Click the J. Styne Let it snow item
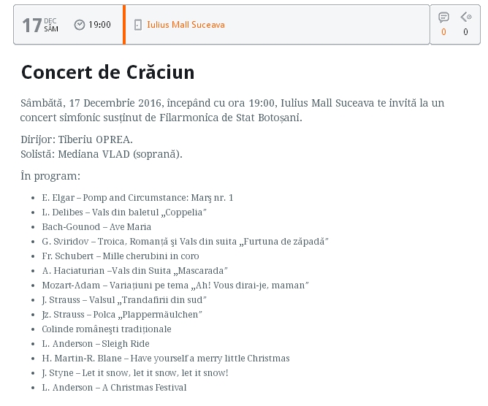The height and width of the screenshot is (406, 488). click(x=135, y=373)
